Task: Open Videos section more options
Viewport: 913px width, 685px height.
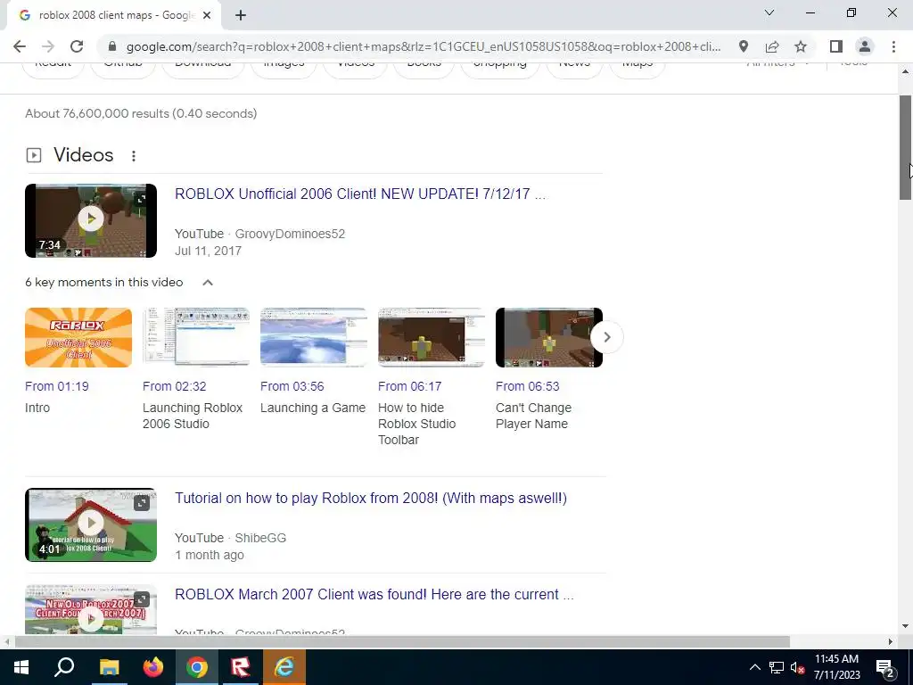Action: click(x=134, y=155)
